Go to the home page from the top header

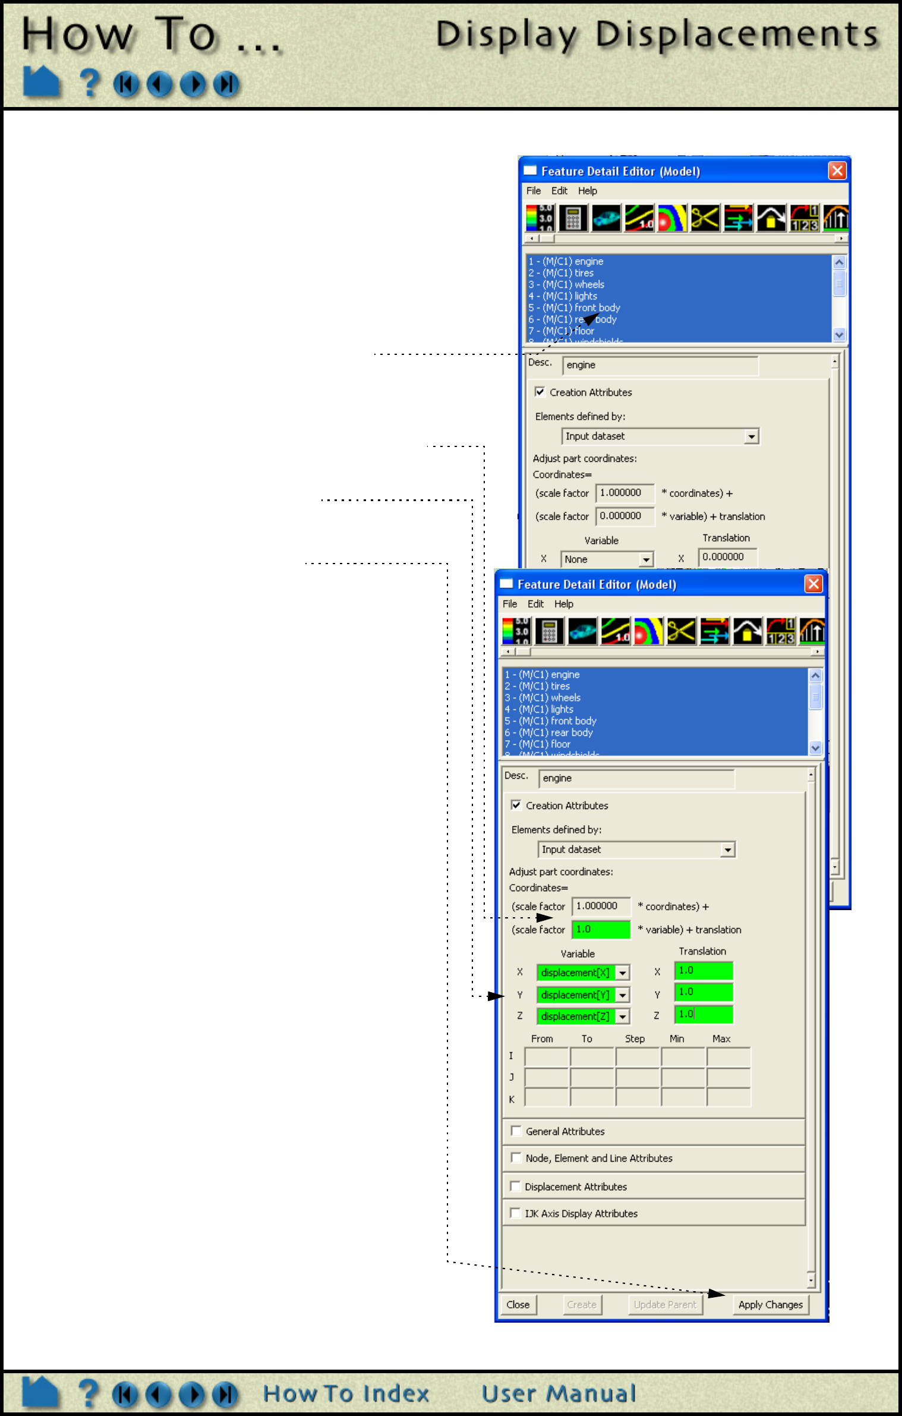(x=41, y=81)
